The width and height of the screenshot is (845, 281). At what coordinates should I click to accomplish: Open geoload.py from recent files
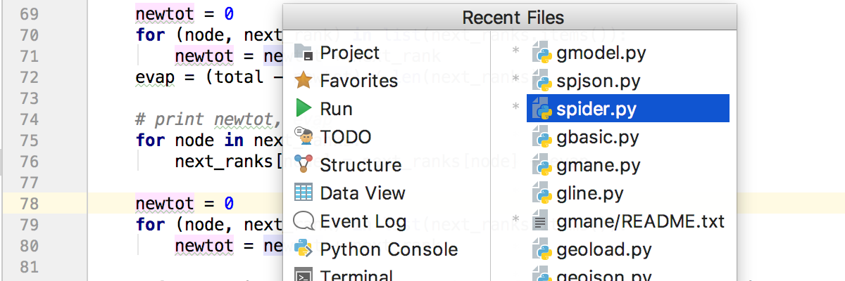pyautogui.click(x=603, y=249)
